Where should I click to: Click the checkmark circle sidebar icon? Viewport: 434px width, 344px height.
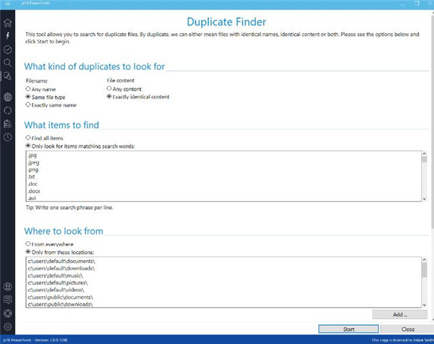coord(7,49)
